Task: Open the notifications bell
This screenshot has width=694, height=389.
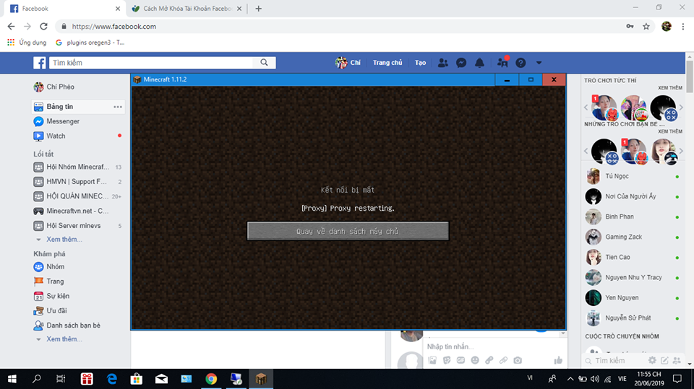Action: (x=479, y=63)
